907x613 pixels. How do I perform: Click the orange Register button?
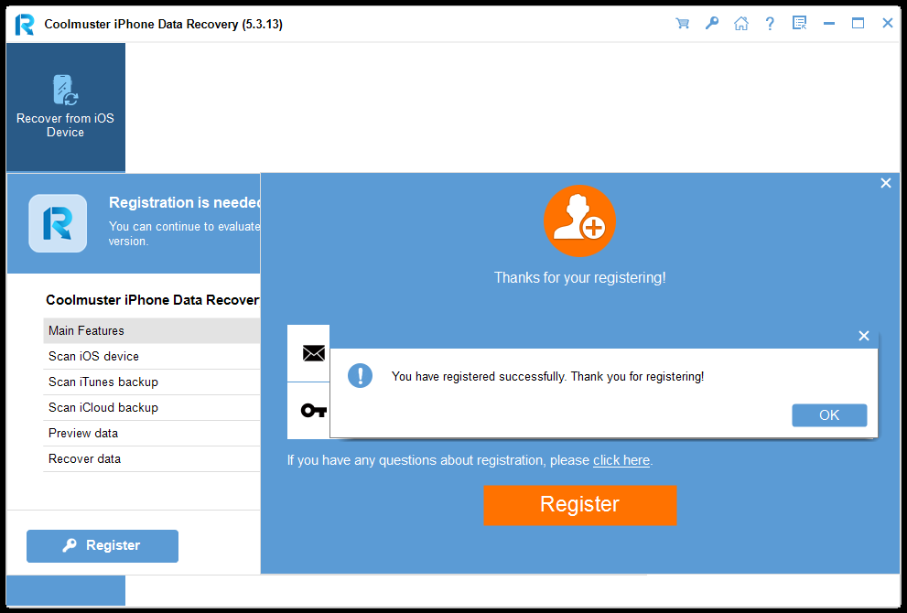point(579,504)
